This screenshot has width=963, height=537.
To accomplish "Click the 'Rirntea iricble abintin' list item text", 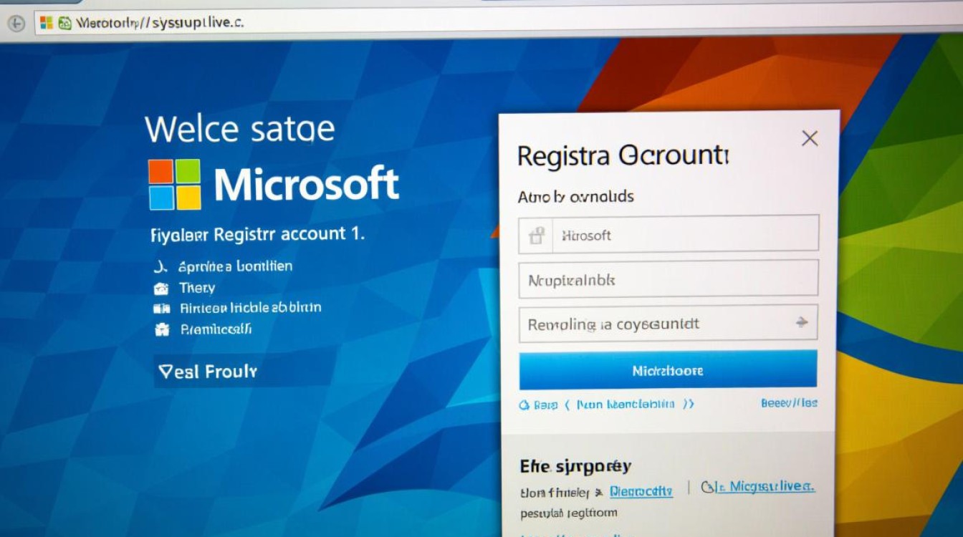I will click(x=250, y=308).
